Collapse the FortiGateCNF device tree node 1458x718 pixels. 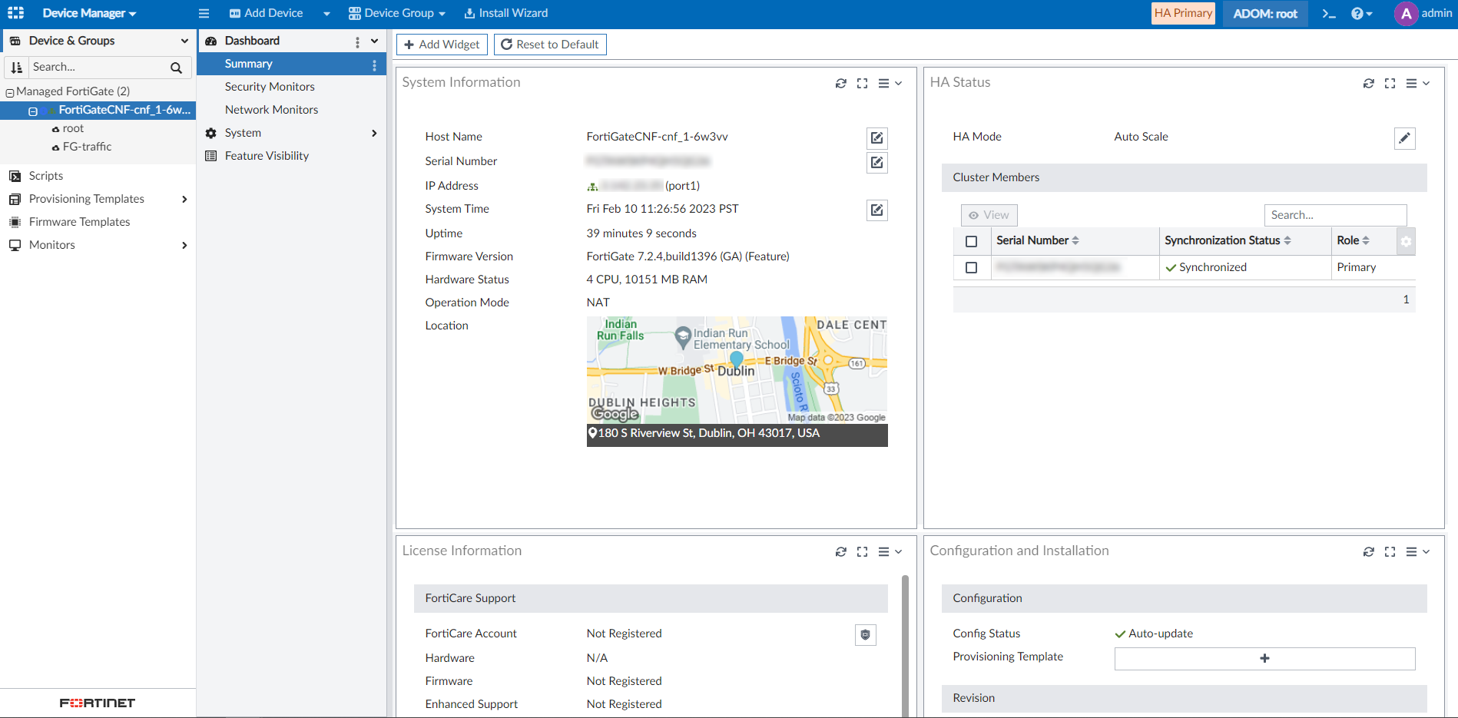click(x=33, y=111)
